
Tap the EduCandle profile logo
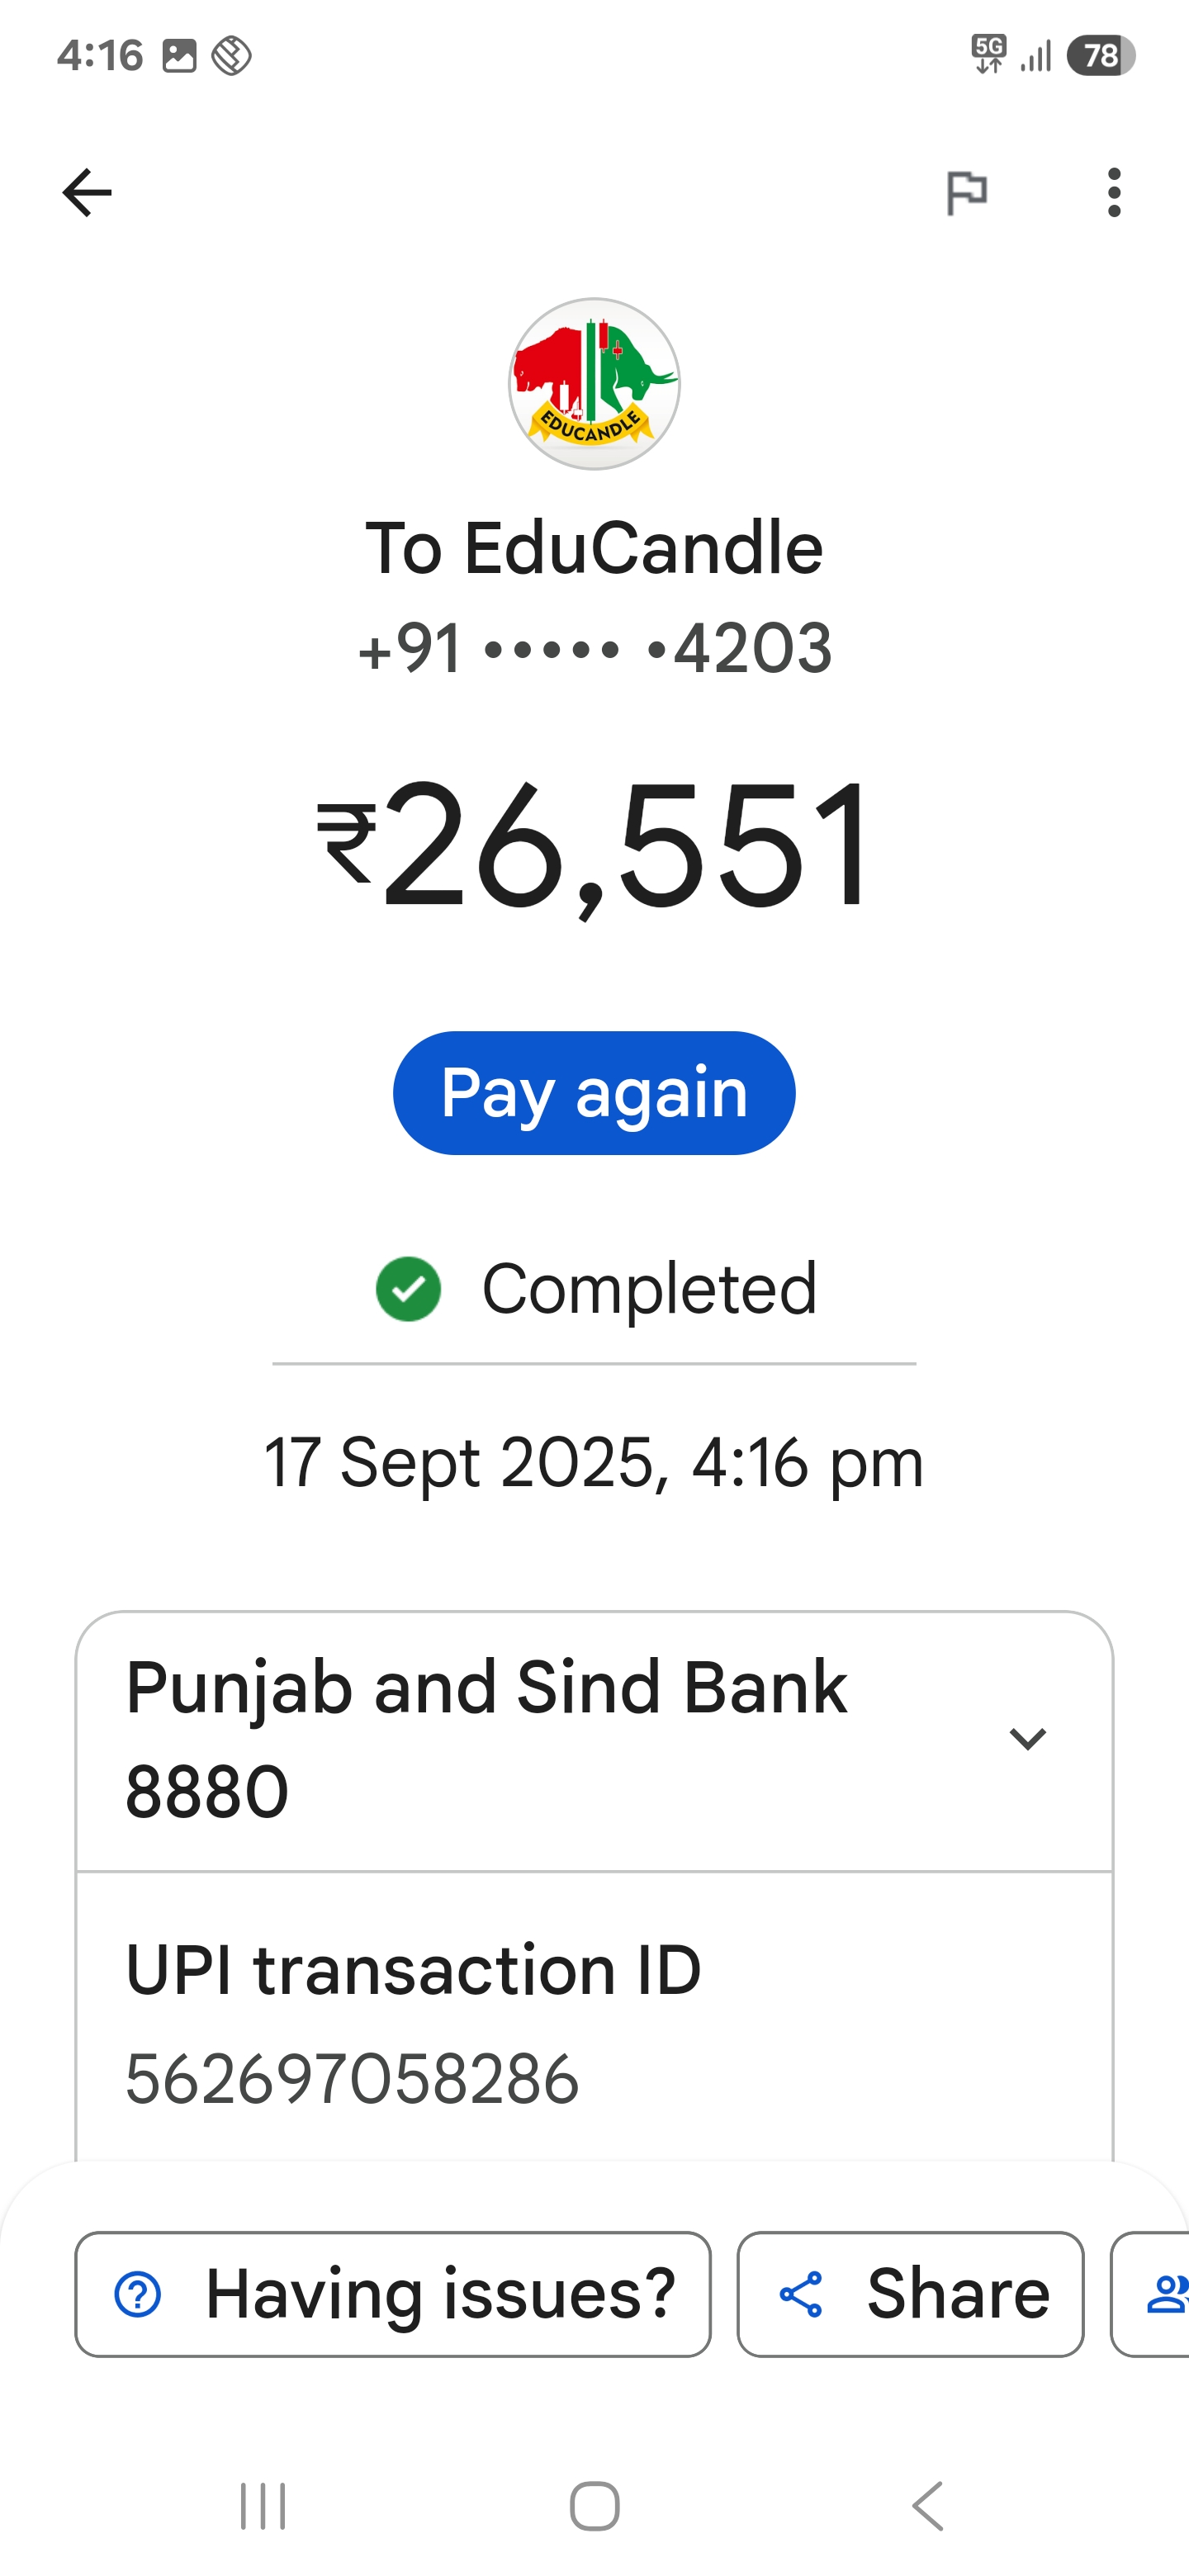point(594,384)
